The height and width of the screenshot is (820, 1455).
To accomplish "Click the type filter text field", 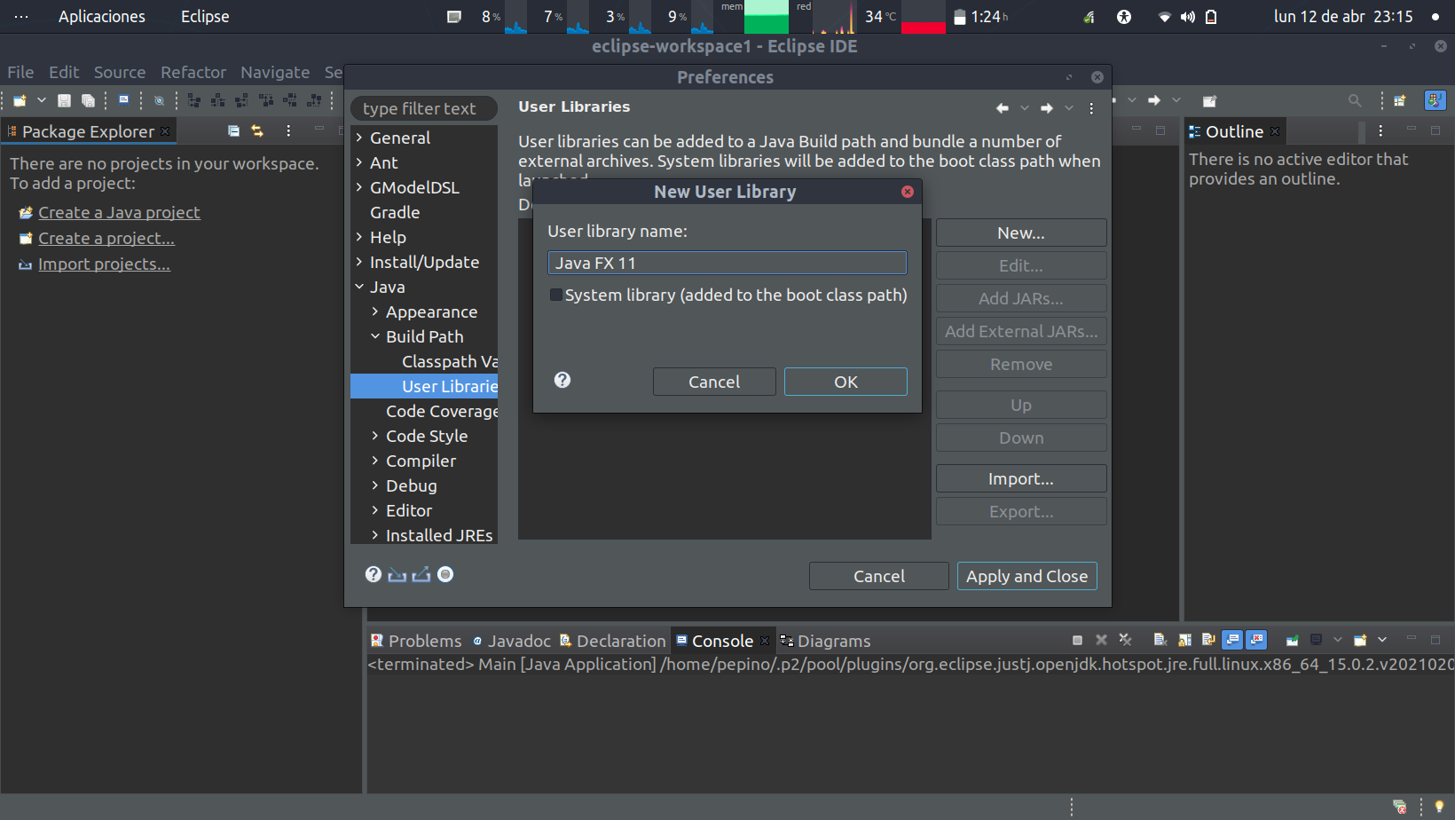I will pos(424,108).
